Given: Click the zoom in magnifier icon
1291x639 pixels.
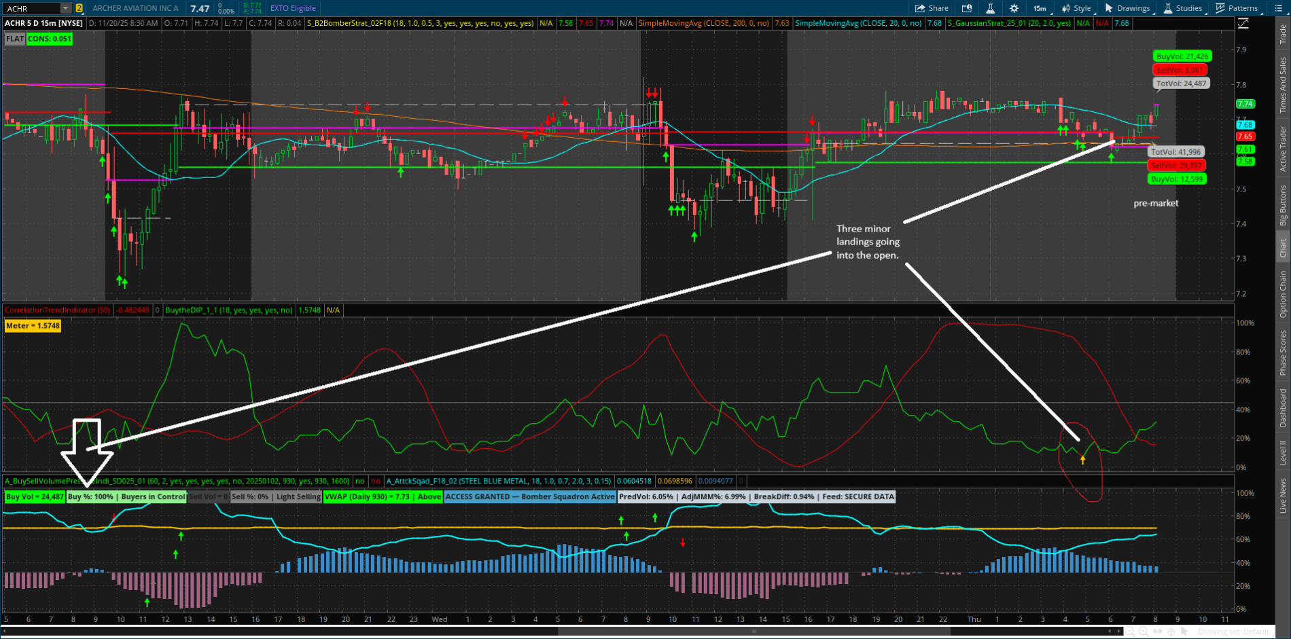Looking at the screenshot, I should (1144, 632).
